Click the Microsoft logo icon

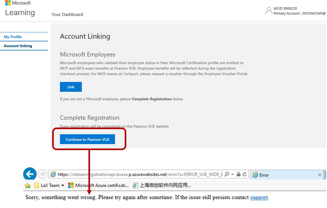pos(8,3)
